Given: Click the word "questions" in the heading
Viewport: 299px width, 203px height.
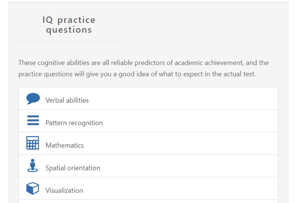Looking at the screenshot, I should tap(69, 30).
